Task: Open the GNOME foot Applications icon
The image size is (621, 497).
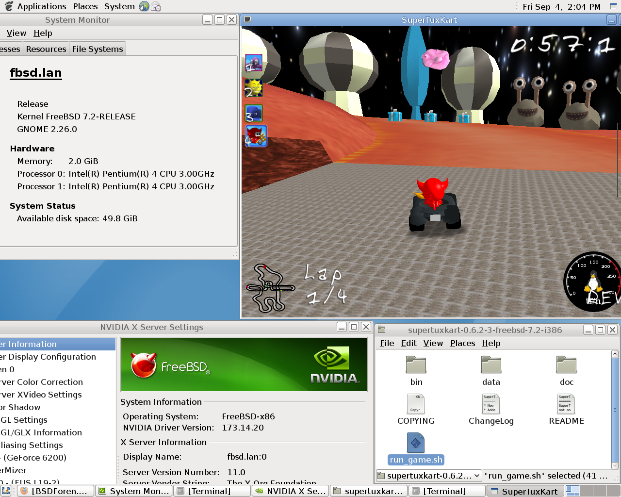Action: tap(9, 6)
